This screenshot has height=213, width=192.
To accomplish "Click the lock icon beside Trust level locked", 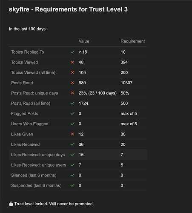I will point(11,204).
